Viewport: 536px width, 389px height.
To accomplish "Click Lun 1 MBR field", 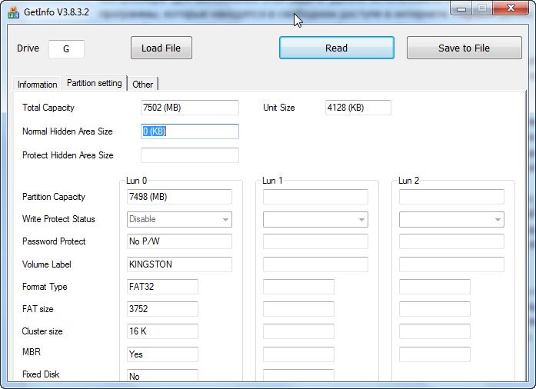I will pos(298,354).
